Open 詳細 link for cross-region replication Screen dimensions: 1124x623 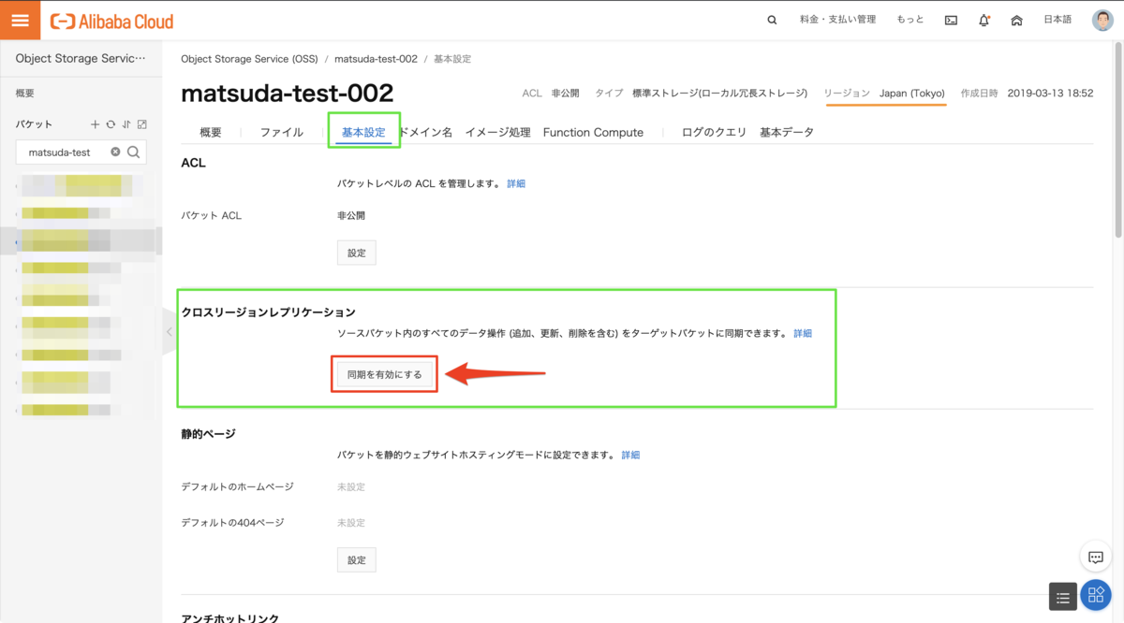pos(803,334)
